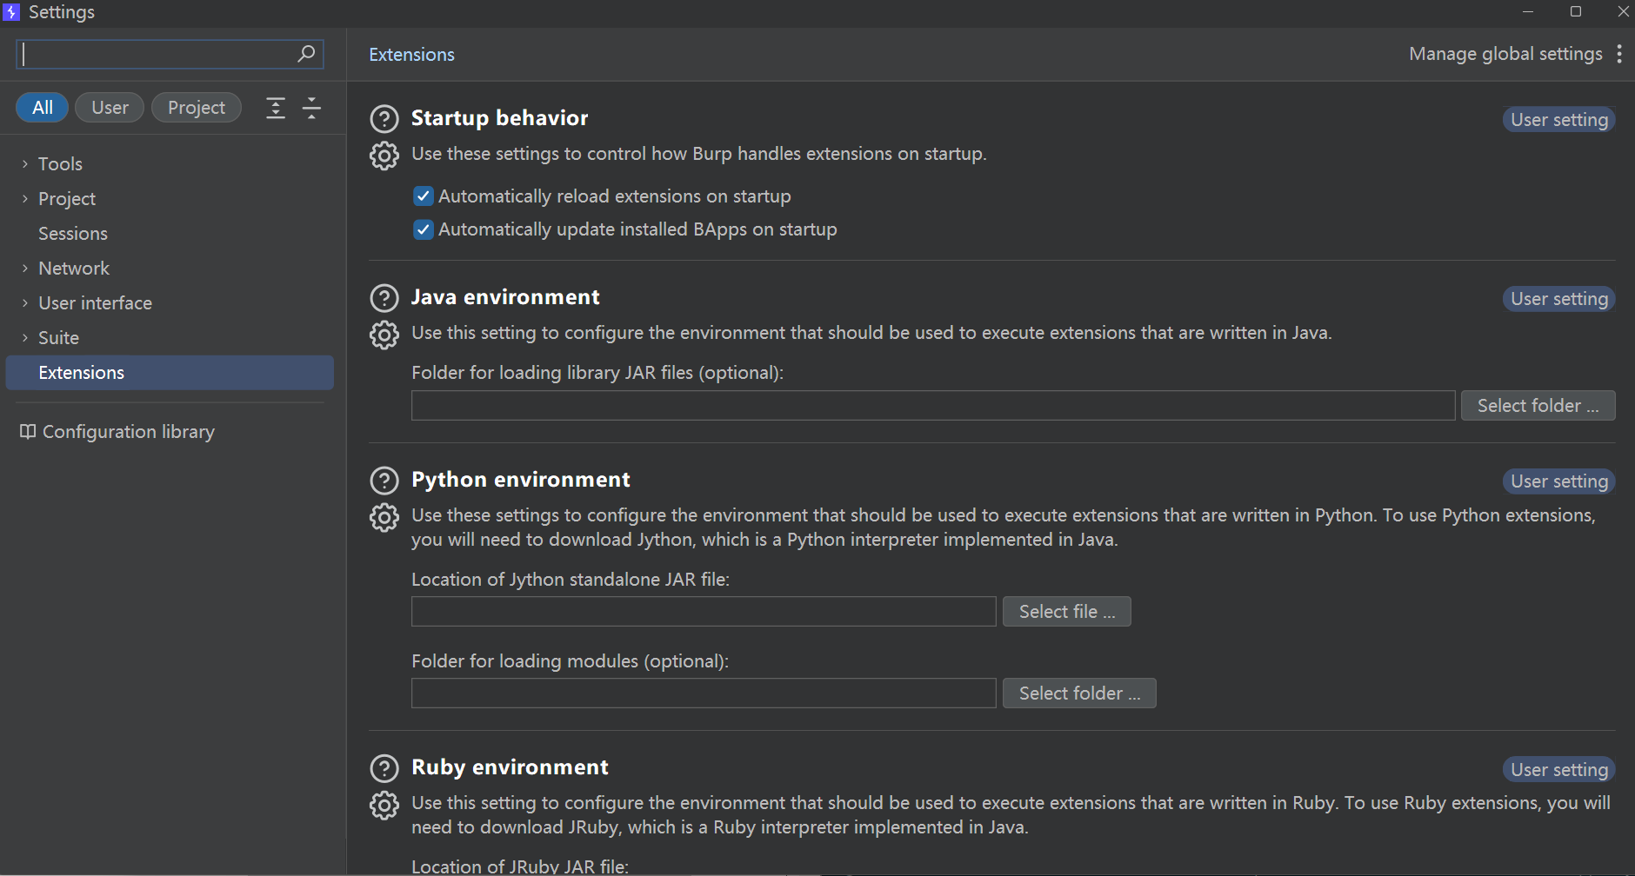Click the help icon beside Java environment
Viewport: 1635px width, 876px height.
(x=384, y=298)
